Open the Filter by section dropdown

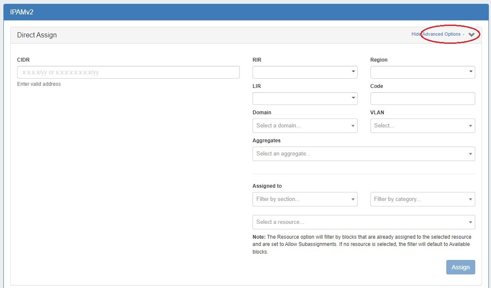coord(304,199)
